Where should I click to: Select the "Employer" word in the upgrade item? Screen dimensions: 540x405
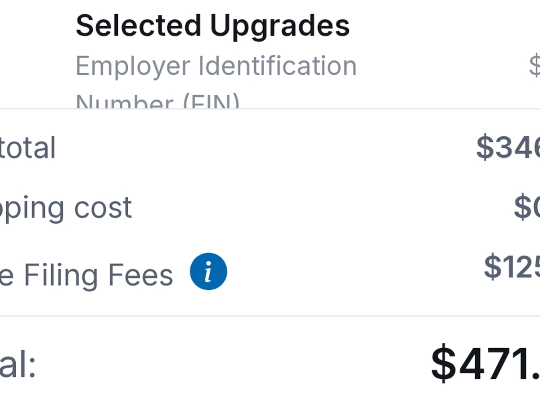(x=133, y=67)
